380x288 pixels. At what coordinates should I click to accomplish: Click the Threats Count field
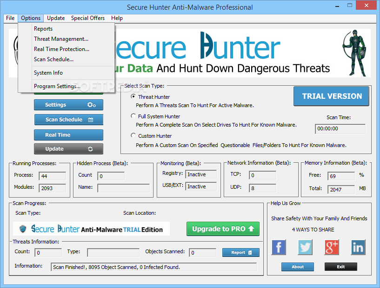click(x=48, y=253)
